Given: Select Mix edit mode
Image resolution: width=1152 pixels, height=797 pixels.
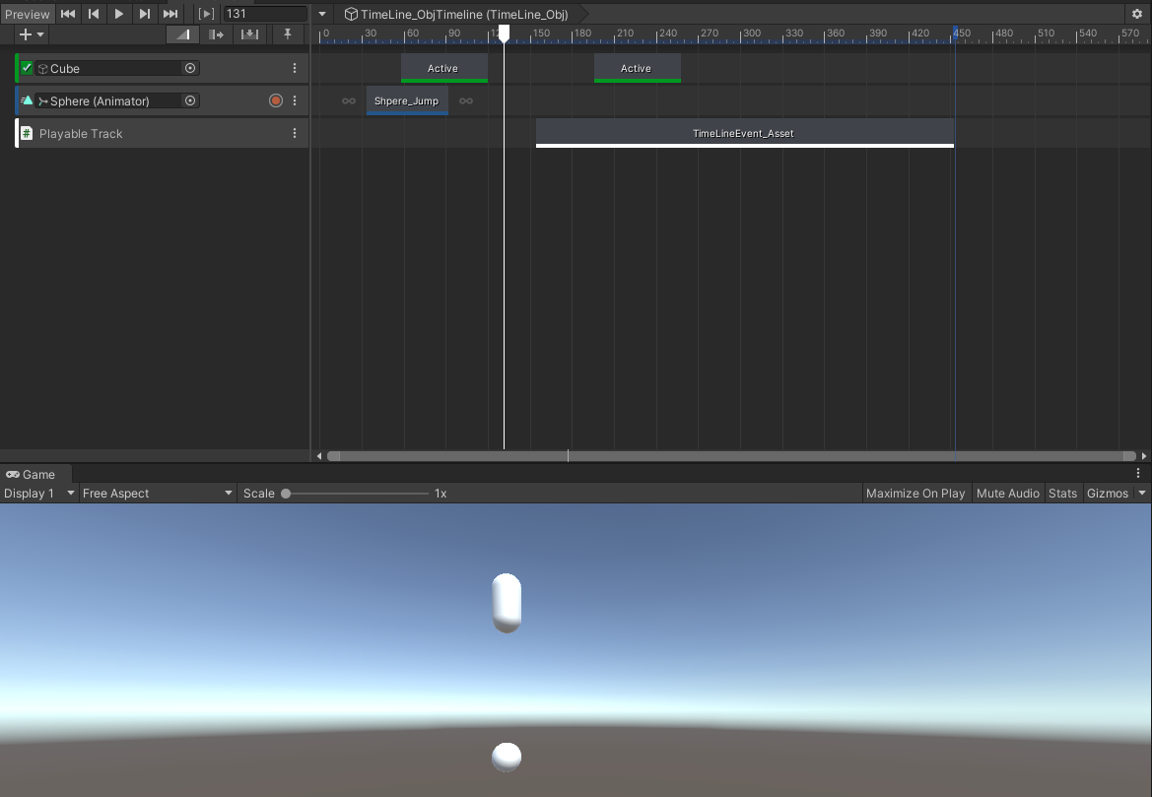Looking at the screenshot, I should pyautogui.click(x=183, y=34).
